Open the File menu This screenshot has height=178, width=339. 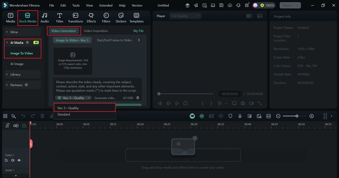tap(51, 6)
